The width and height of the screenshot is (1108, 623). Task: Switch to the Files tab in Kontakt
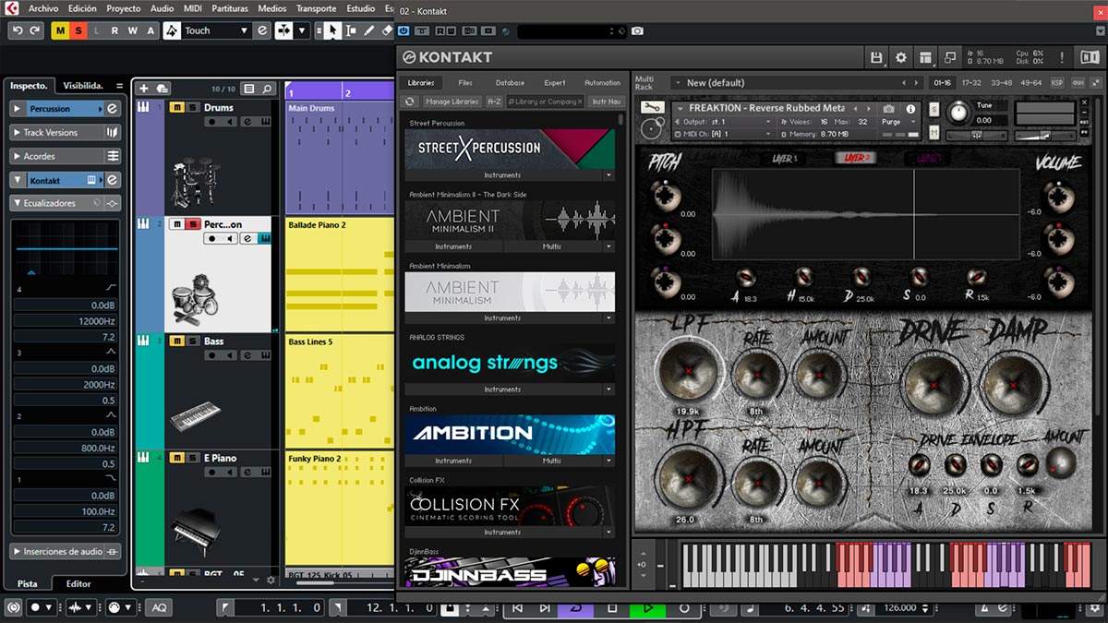[465, 83]
